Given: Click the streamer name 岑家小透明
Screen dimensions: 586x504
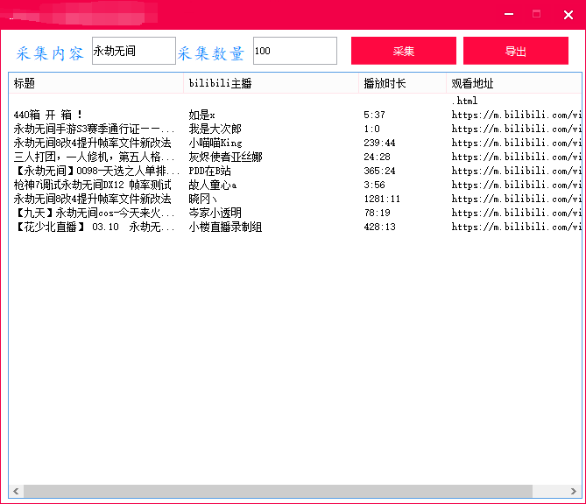Looking at the screenshot, I should point(215,213).
